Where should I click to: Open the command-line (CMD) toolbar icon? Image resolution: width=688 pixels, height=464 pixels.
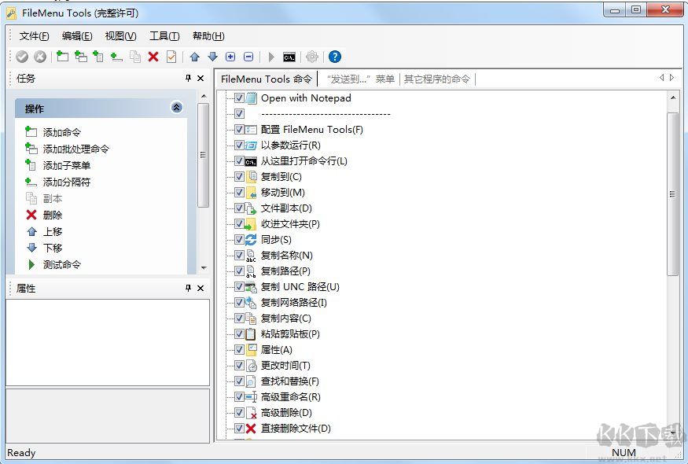click(x=289, y=57)
